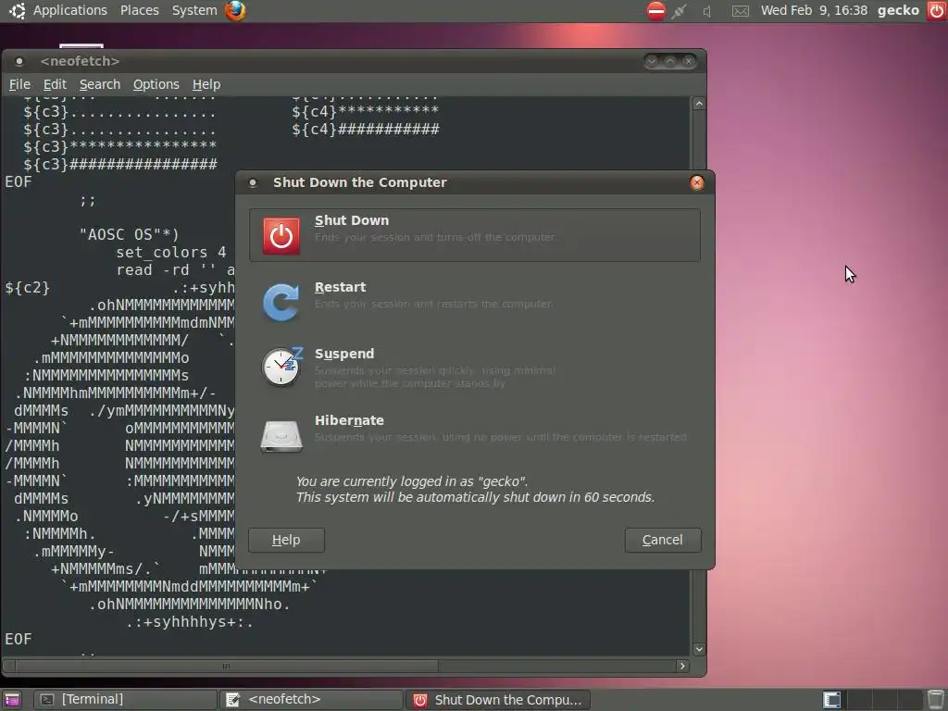Image resolution: width=948 pixels, height=711 pixels.
Task: Open the volume speaker indicator
Action: 706,11
